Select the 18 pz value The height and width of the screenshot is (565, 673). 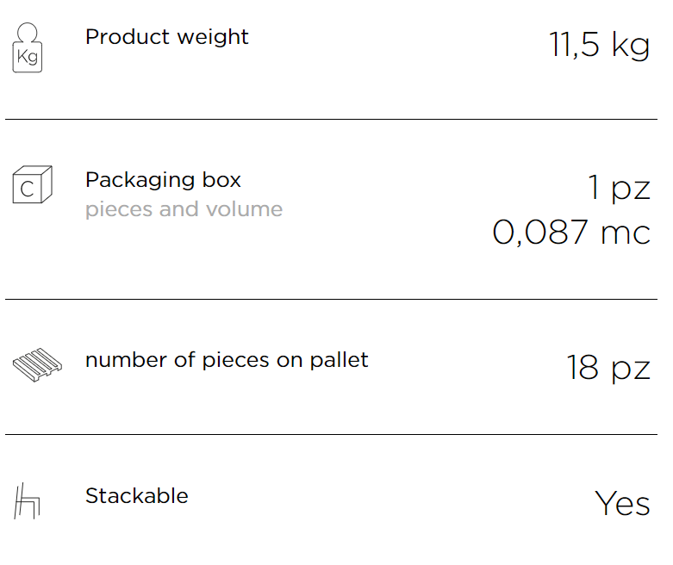(608, 368)
